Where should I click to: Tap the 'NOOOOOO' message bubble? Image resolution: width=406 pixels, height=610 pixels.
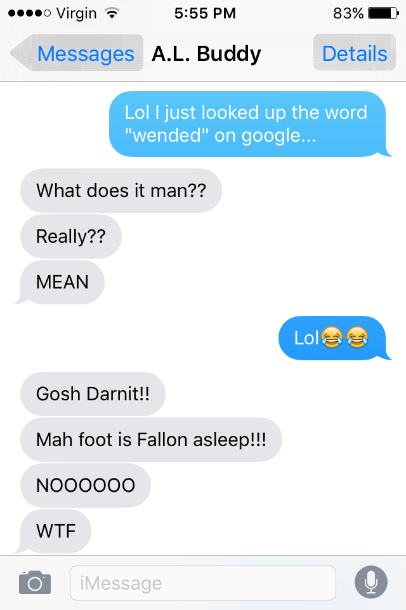pyautogui.click(x=86, y=485)
